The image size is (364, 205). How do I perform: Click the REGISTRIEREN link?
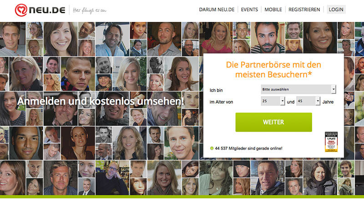coord(304,10)
